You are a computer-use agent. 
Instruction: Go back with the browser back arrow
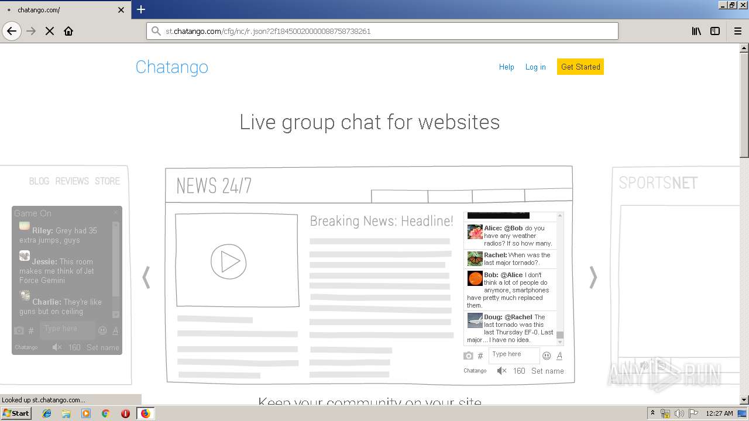[12, 31]
